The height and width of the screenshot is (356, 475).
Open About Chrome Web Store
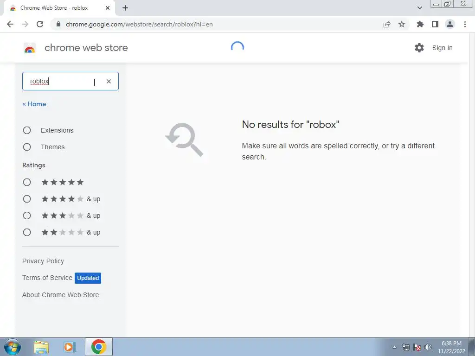[61, 295]
